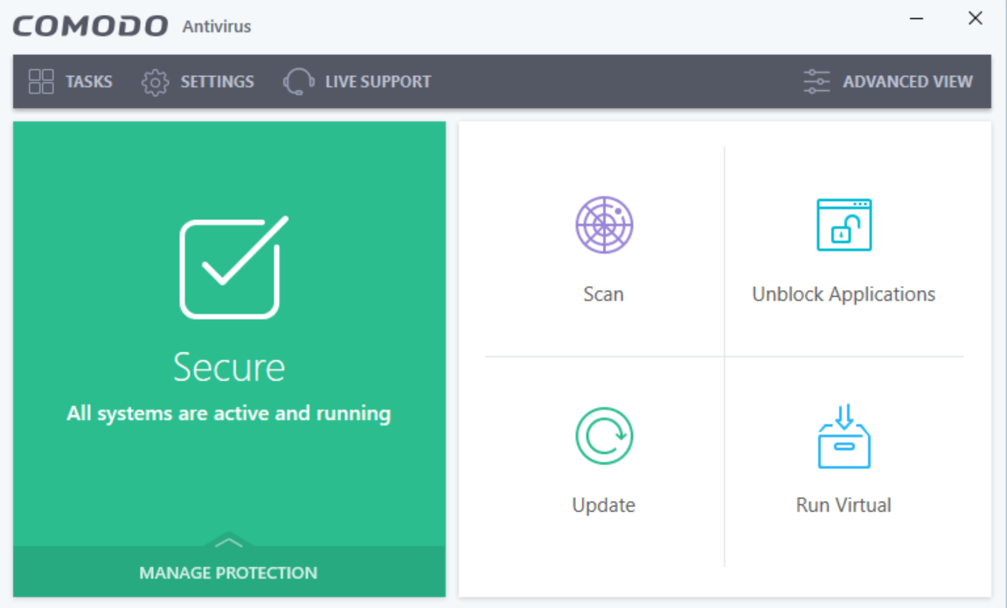The width and height of the screenshot is (1007, 608).
Task: Click the upward chevron above Manage Protection
Action: [x=228, y=542]
